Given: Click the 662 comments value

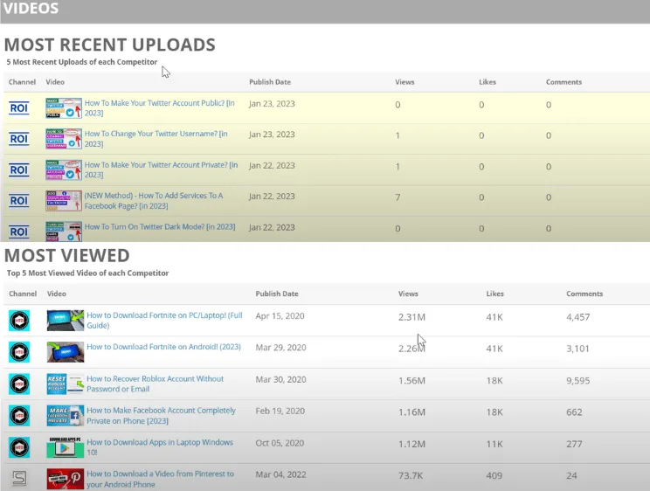Looking at the screenshot, I should [x=574, y=412].
